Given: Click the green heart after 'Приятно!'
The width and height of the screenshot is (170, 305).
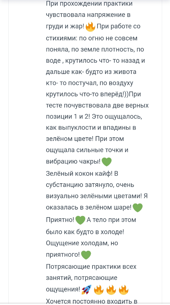Looking at the screenshot, I should pos(80,220).
